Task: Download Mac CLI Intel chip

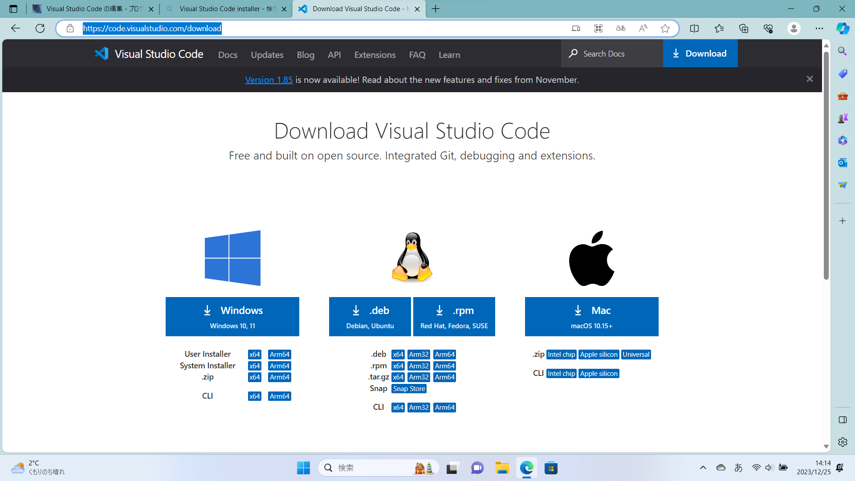Action: [x=562, y=374]
